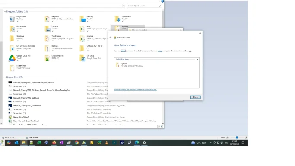Open the Desktop folder in Frequent folders
The height and width of the screenshot is (166, 295).
point(82,19)
